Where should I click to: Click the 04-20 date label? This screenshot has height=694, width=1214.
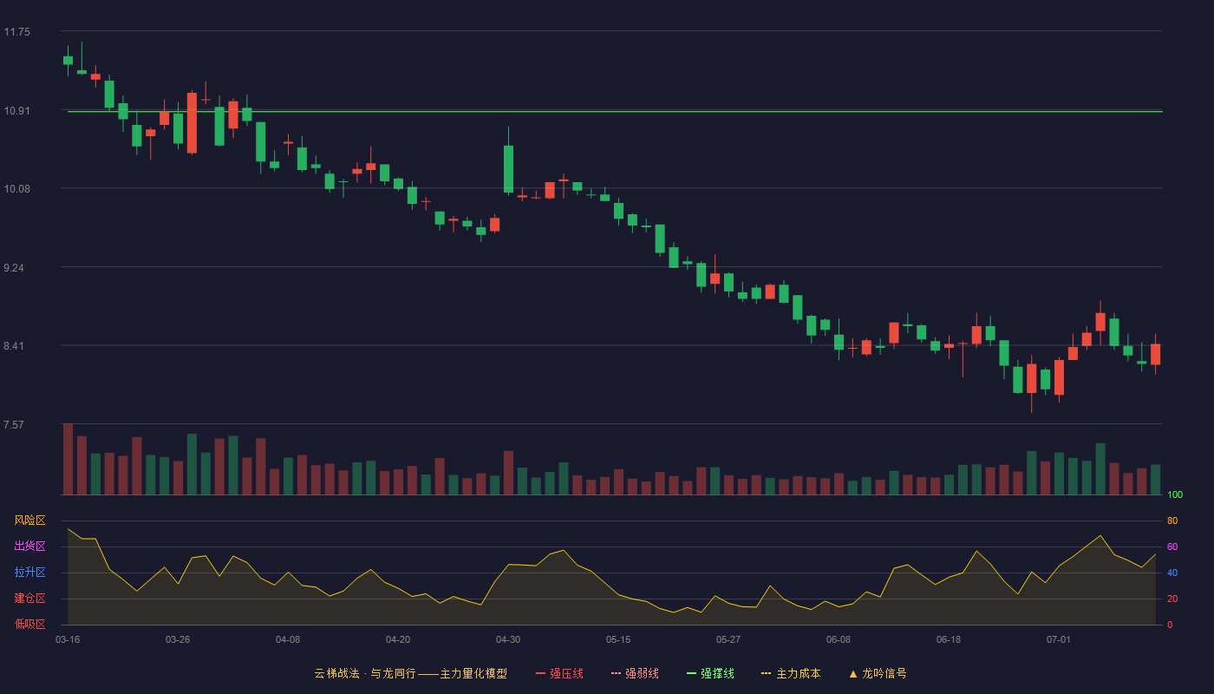(x=398, y=639)
